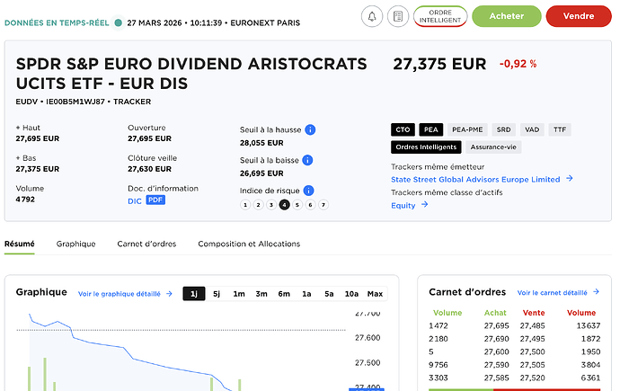620x391 pixels.
Task: Click the Vente column header
Action: pyautogui.click(x=534, y=313)
